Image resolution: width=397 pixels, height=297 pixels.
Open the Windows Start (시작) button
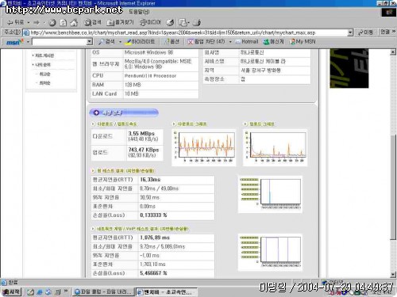11,291
